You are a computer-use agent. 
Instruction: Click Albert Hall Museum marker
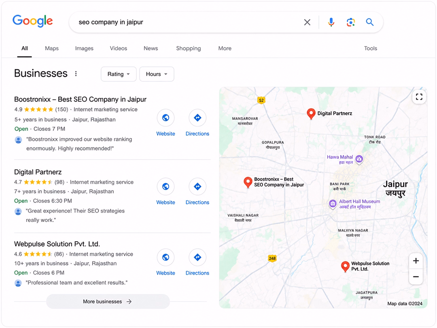[333, 204]
